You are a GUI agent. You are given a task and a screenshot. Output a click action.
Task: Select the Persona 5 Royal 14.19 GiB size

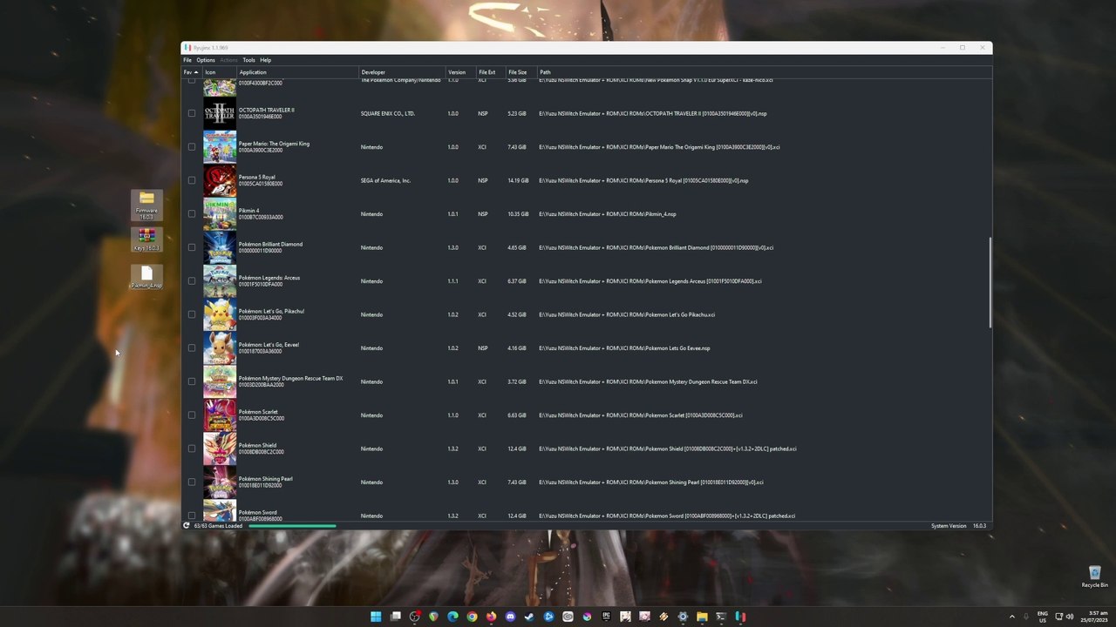point(518,180)
